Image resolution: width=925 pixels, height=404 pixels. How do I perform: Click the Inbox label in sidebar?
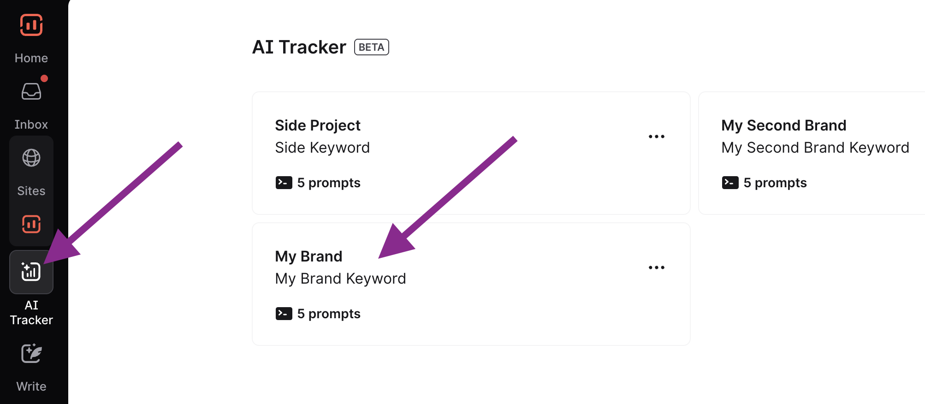point(31,125)
